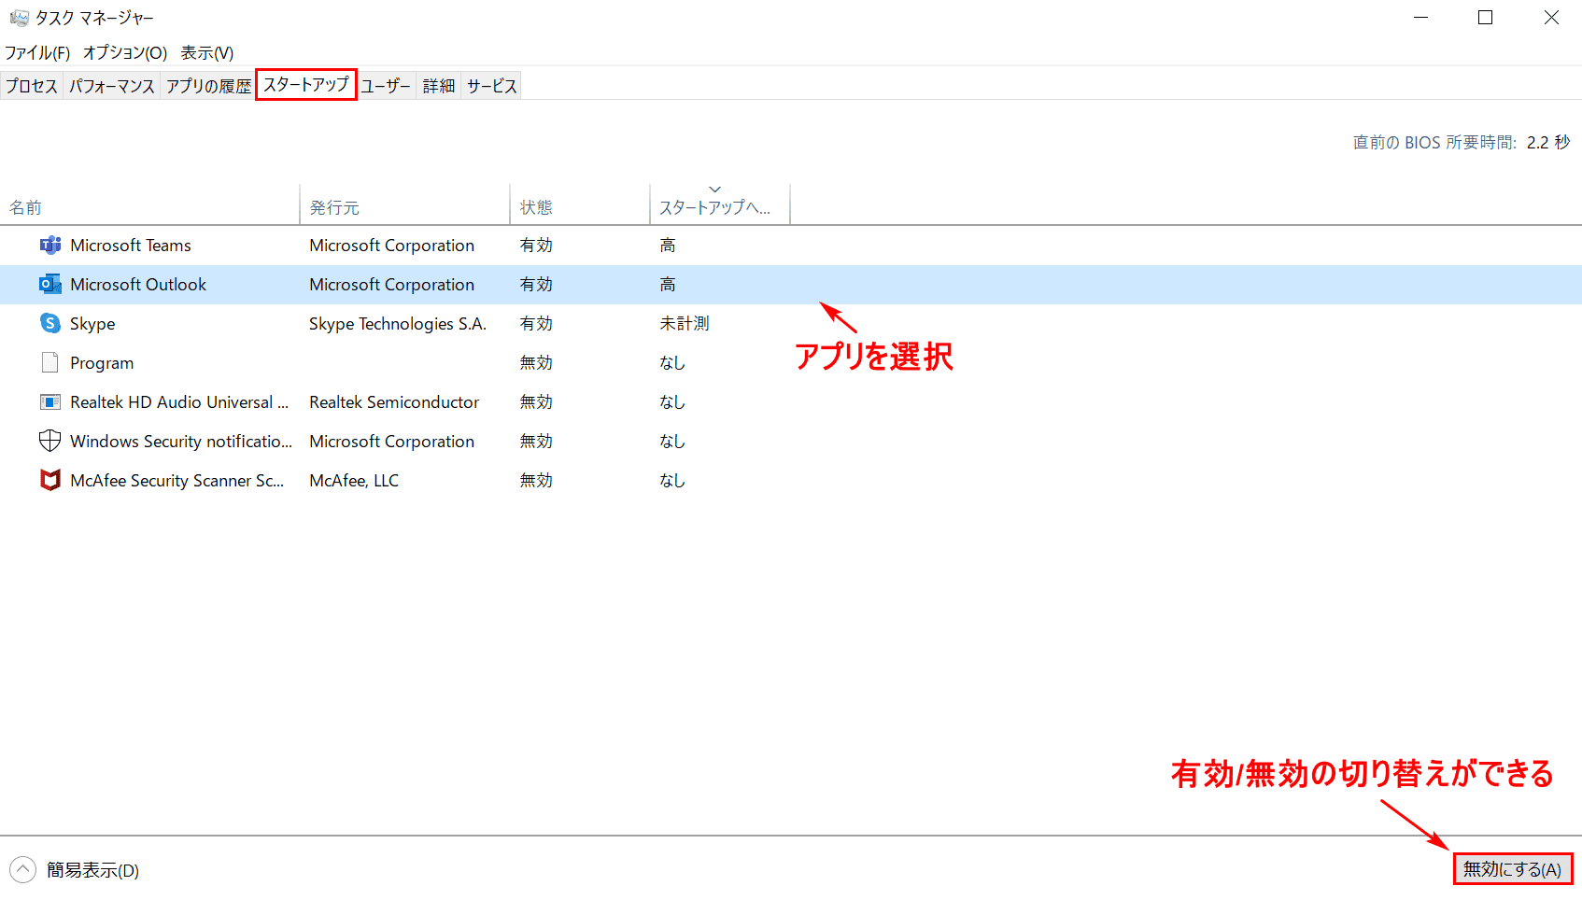Click the Task Manager title bar icon

coord(19,18)
